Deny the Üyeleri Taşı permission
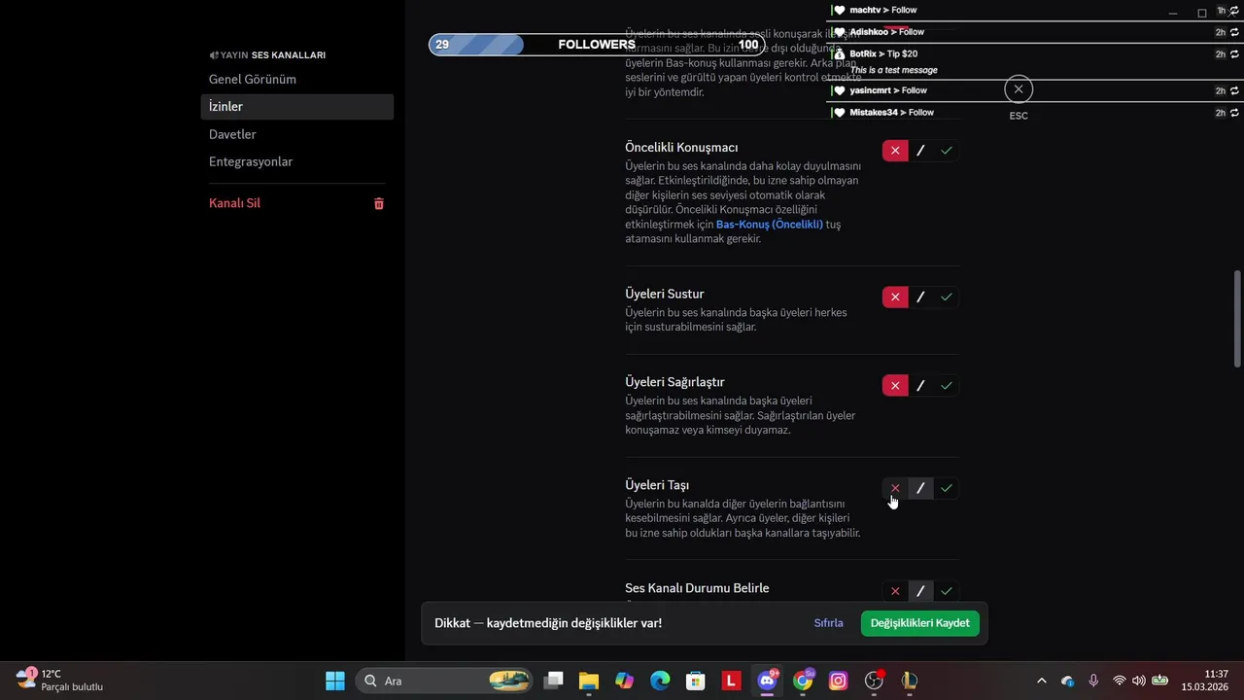 [x=895, y=488]
